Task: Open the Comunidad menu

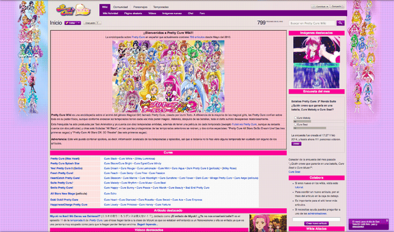Action: [121, 7]
